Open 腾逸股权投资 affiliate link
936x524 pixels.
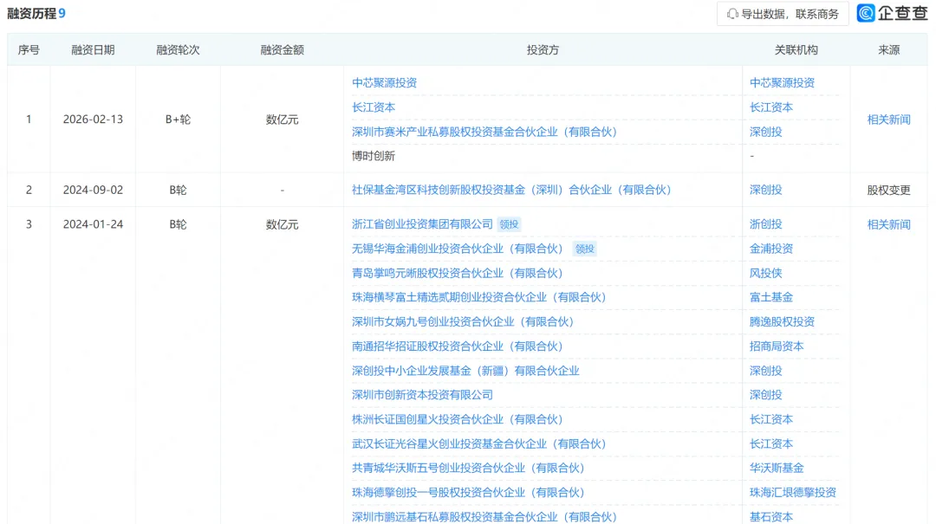pyautogui.click(x=782, y=321)
